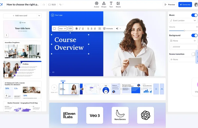The image size is (198, 128).
Task: Open the Avatar tool
Action: [x=96, y=5]
